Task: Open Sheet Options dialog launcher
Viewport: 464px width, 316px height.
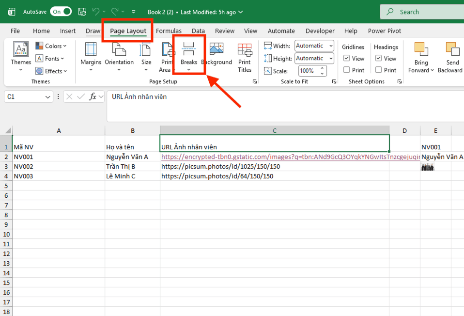Action: [400, 81]
